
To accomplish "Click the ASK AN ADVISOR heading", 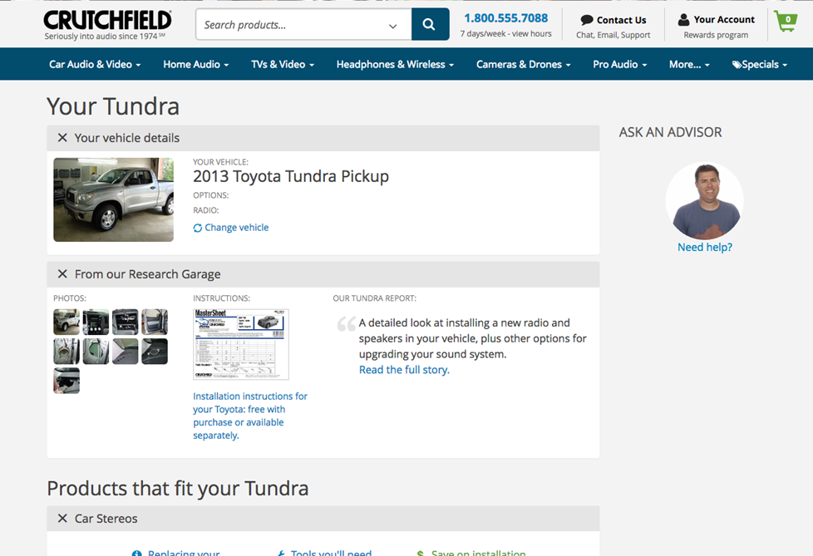I will [670, 133].
